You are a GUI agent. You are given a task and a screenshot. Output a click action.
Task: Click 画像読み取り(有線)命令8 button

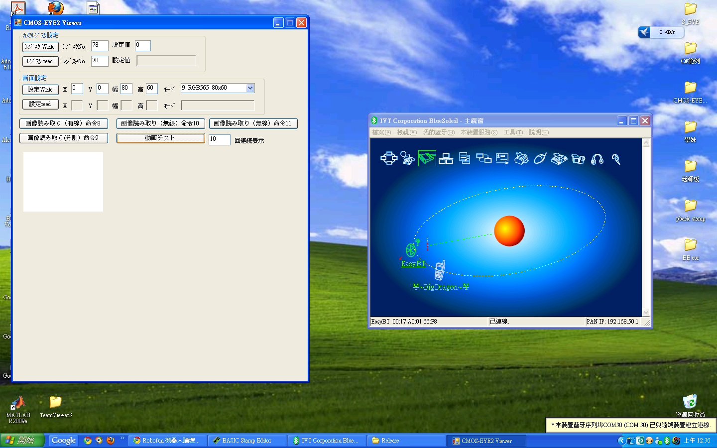point(64,123)
